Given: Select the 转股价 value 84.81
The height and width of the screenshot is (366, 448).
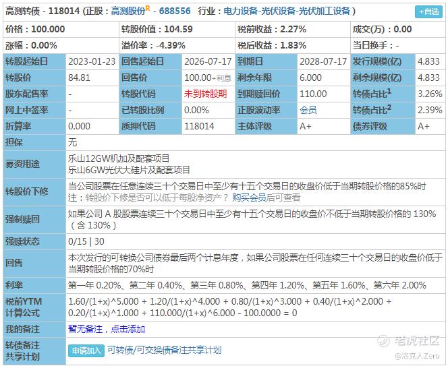Looking at the screenshot, I should (79, 78).
